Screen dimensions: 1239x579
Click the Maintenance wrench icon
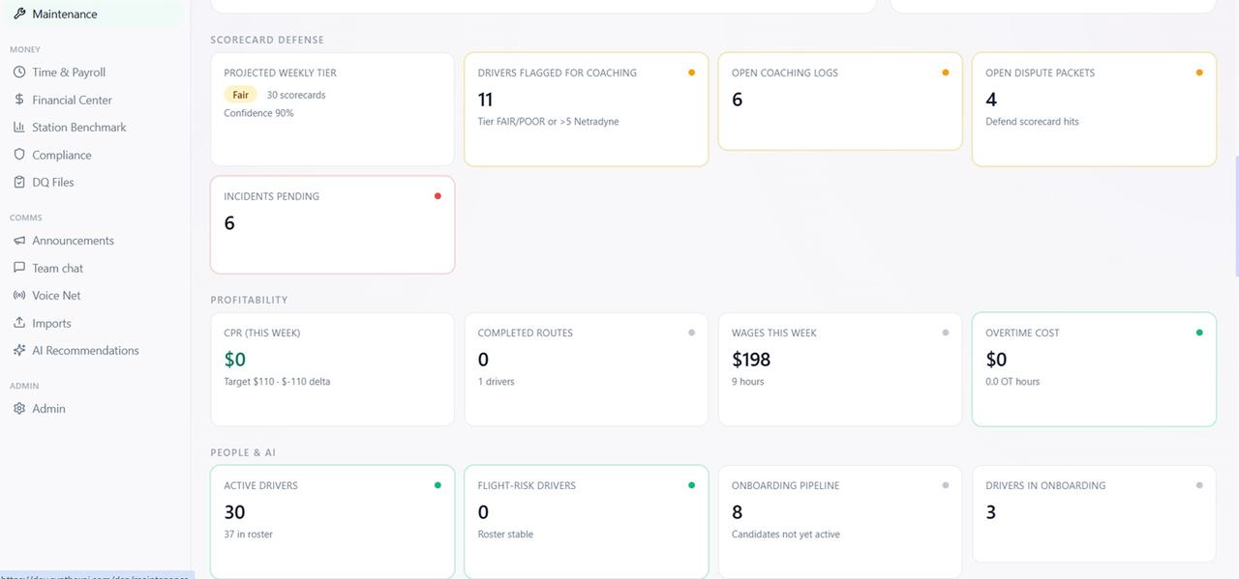[19, 14]
